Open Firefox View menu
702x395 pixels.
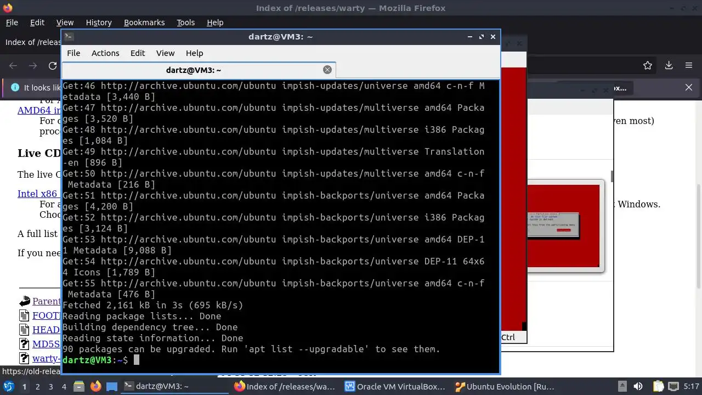pos(65,22)
